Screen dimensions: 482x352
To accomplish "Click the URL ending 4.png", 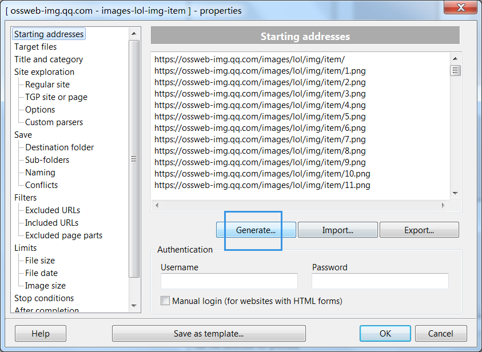I will coord(260,105).
